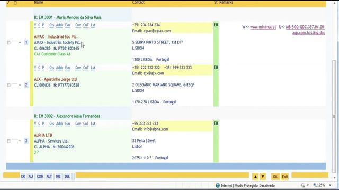Screen dimensions: 339x190
Task: Click the OK button
Action: click(275, 177)
